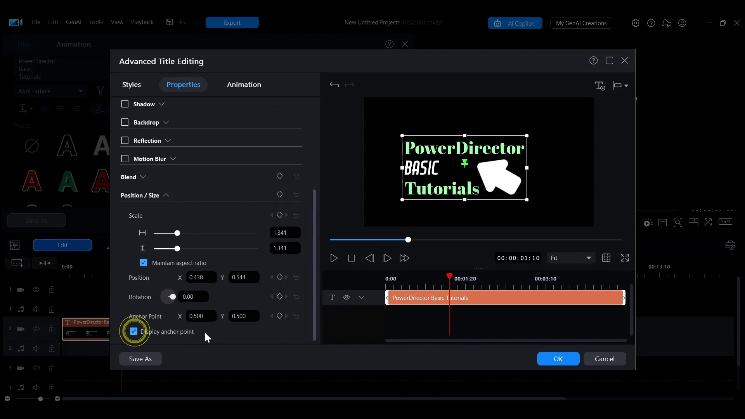The height and width of the screenshot is (419, 745).
Task: Select the PowerDirector Basic Tutorials title clip
Action: (505, 298)
